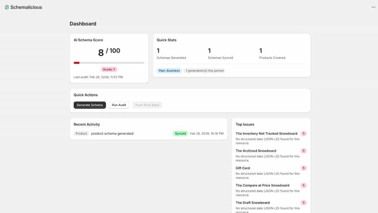The image size is (378, 213).
Task: Click the 1 generation(s) this period badge
Action: click(x=205, y=71)
